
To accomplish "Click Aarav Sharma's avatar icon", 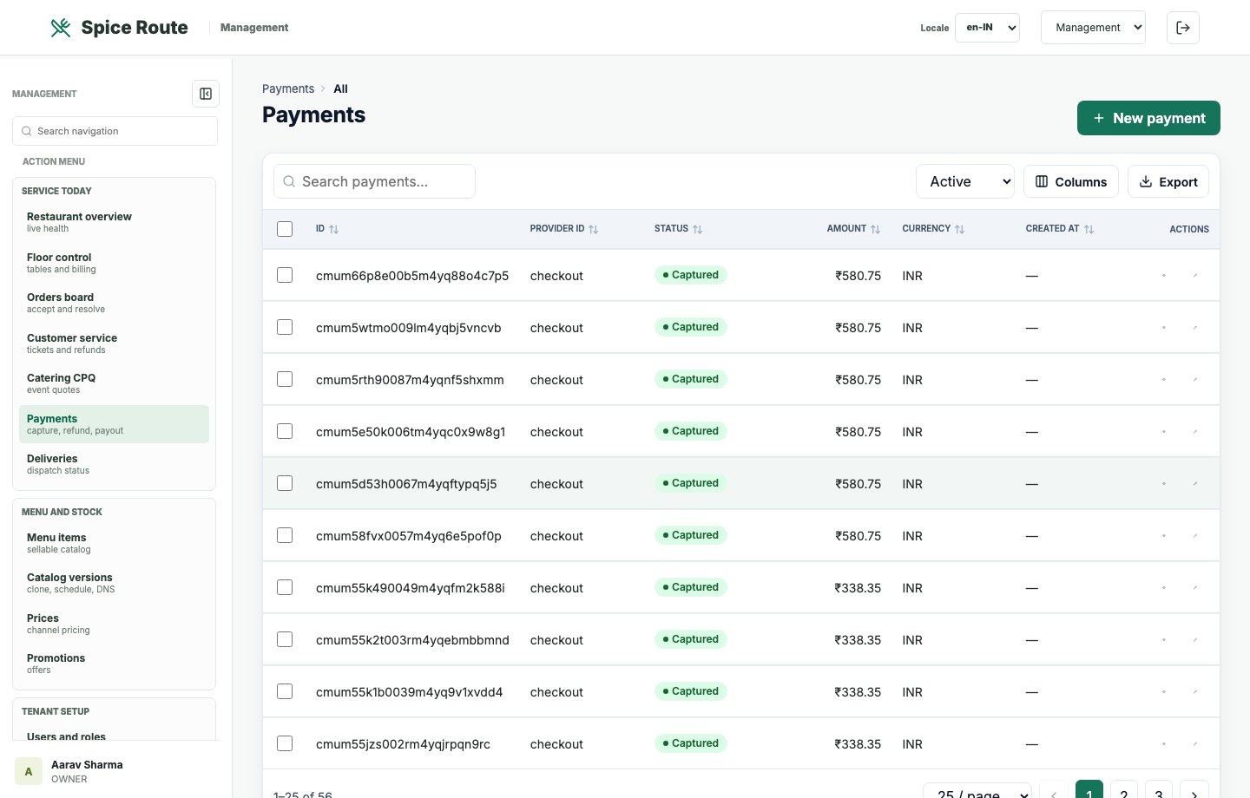I will [29, 771].
